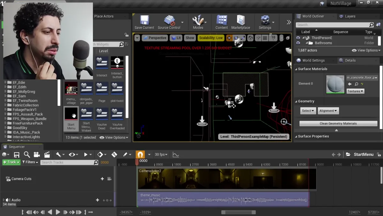
Task: Add a new Track in Sequencer
Action: 11,162
